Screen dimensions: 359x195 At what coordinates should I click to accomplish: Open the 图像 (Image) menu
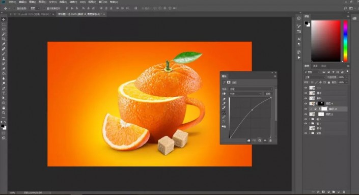pos(32,2)
